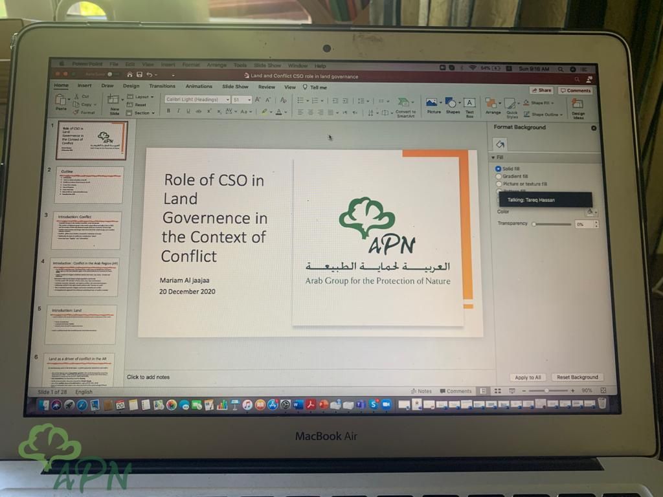Open the Section dropdown
This screenshot has width=663, height=497.
(141, 113)
